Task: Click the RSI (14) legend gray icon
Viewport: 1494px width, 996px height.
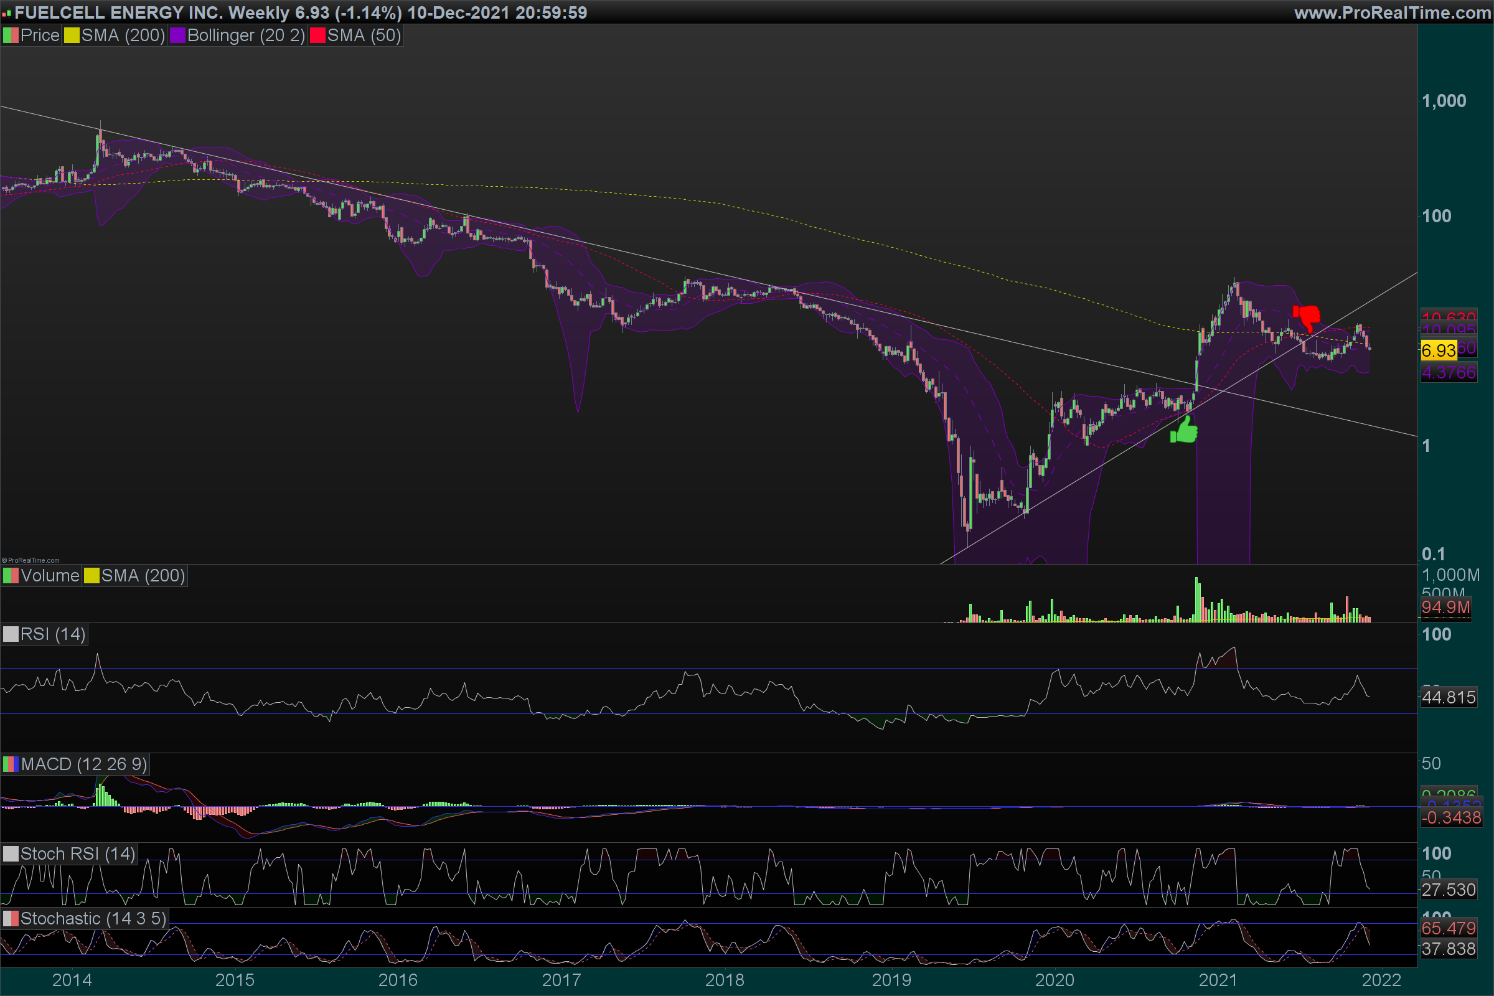Action: pos(11,634)
